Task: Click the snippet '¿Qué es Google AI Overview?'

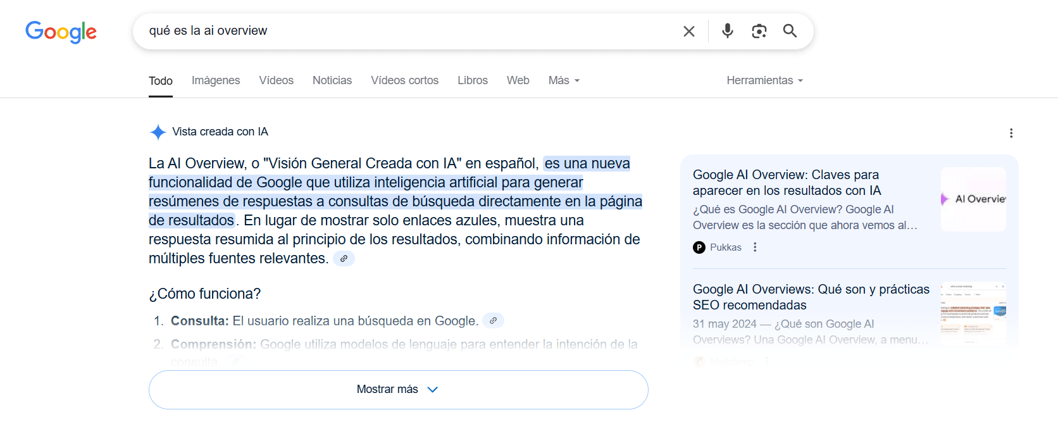Action: coord(768,209)
